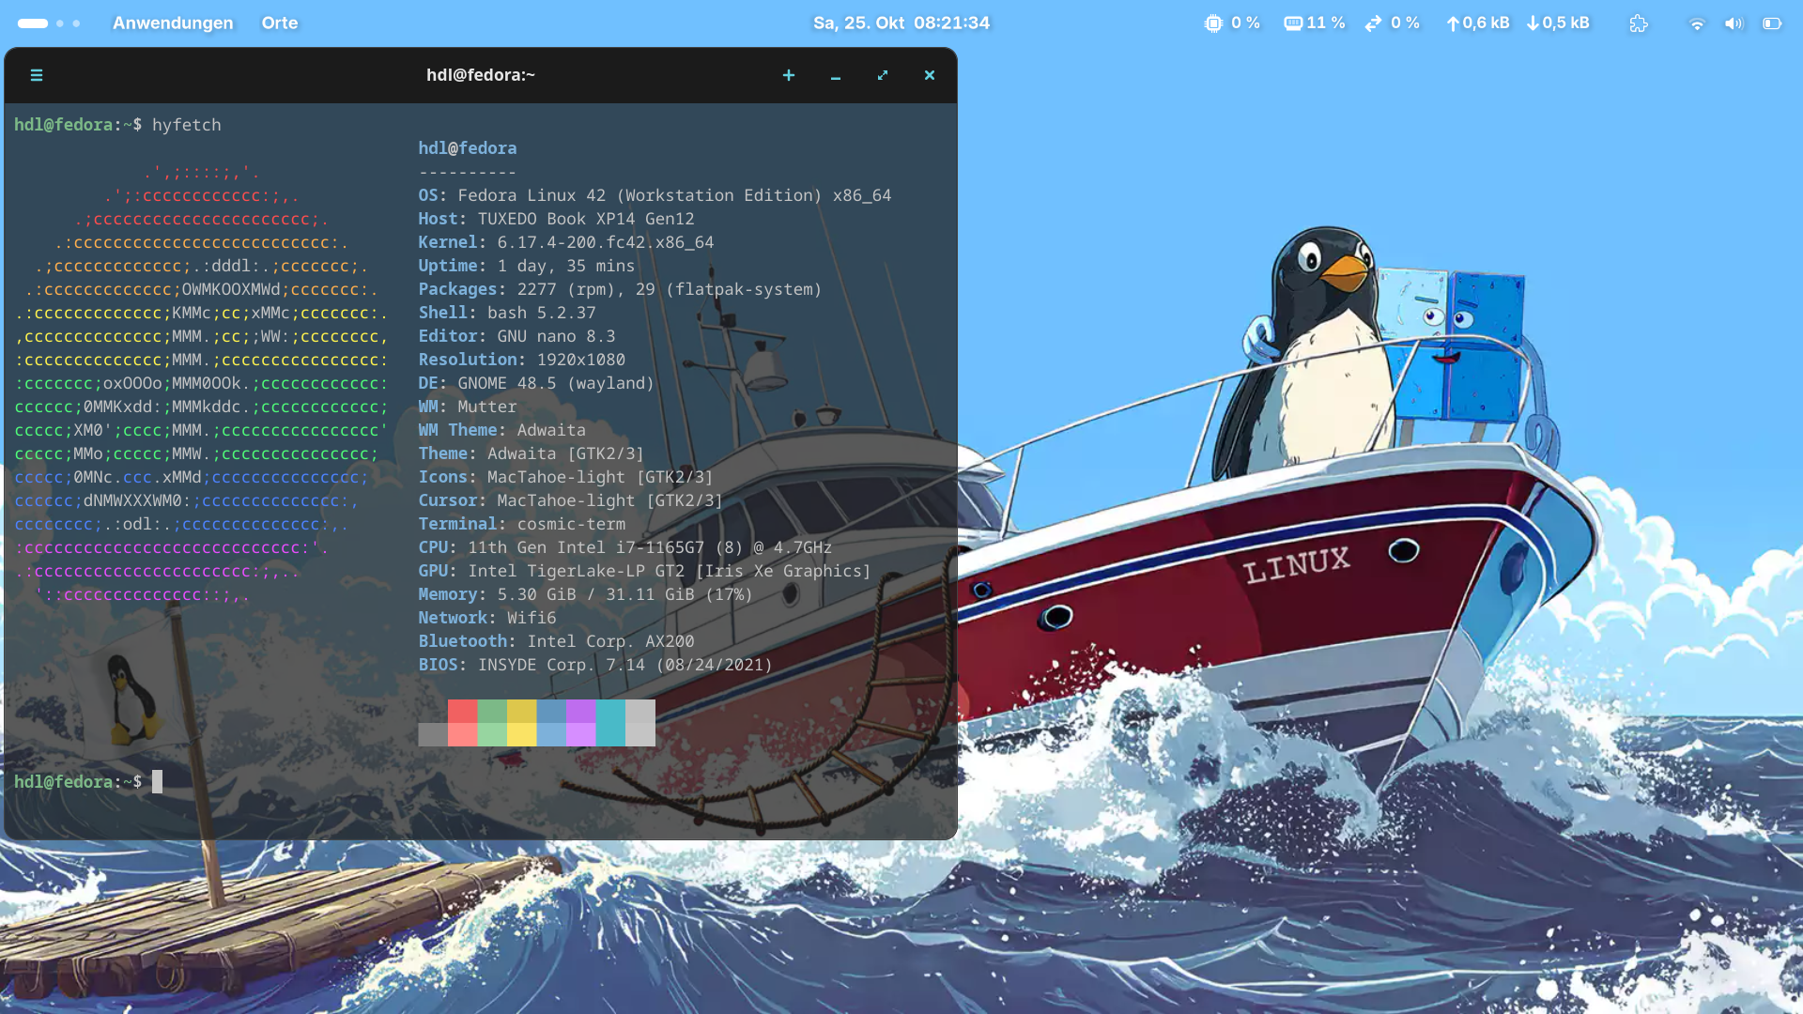Open a new terminal tab with plus
The height and width of the screenshot is (1014, 1803).
[x=789, y=75]
